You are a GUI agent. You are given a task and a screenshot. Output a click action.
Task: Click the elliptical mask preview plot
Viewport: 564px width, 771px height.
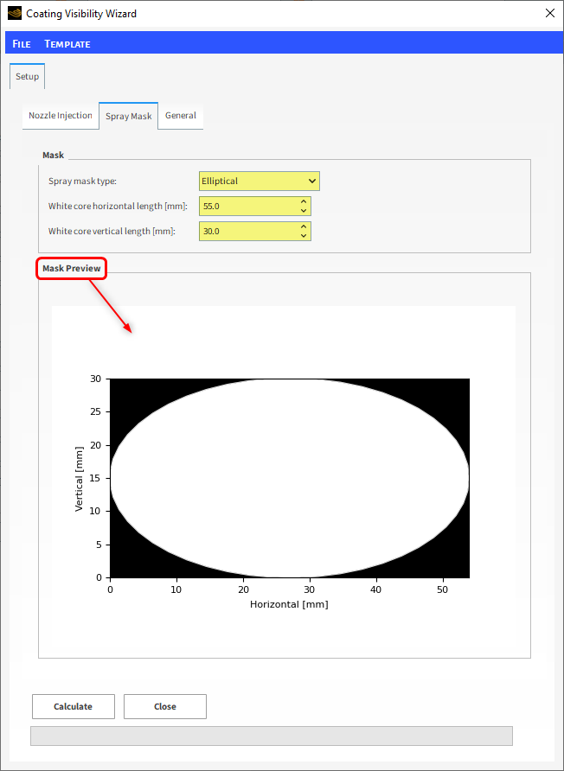point(290,478)
